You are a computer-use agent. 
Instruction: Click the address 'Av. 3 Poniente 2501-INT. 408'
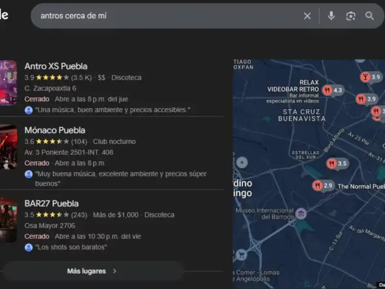(69, 152)
